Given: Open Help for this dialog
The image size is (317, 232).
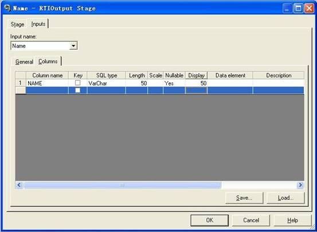Looking at the screenshot, I should point(292,220).
